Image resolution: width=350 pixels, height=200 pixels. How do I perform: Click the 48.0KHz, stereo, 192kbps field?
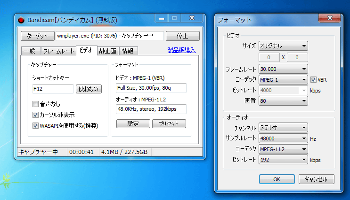[x=151, y=109]
